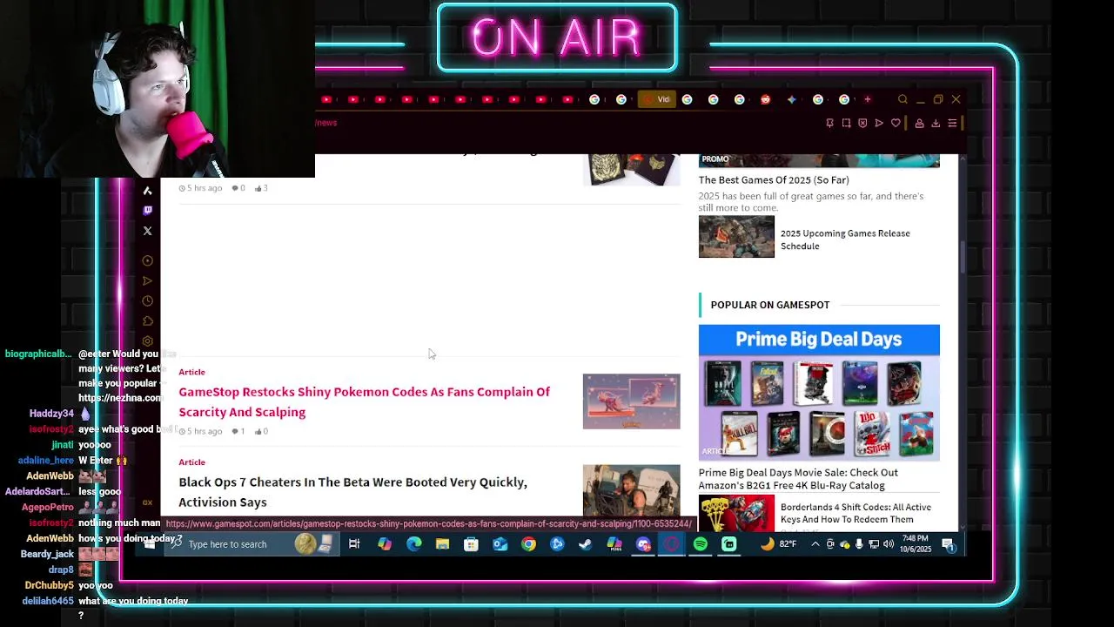The height and width of the screenshot is (627, 1114).
Task: Open the Player icon in the browser sidebar
Action: pos(147,260)
